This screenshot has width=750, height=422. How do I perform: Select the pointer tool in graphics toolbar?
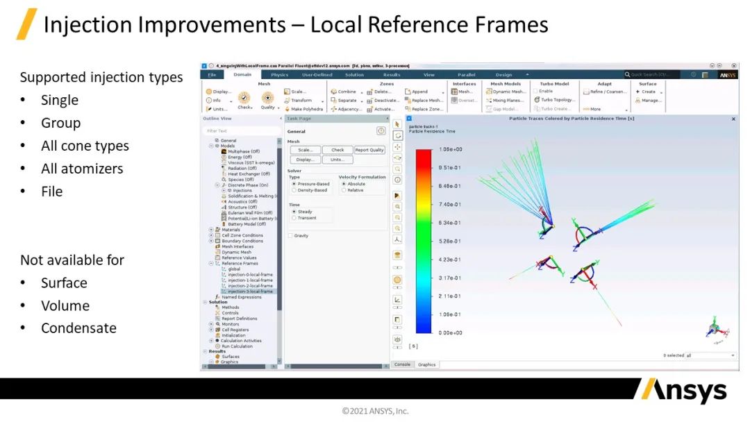pos(397,124)
